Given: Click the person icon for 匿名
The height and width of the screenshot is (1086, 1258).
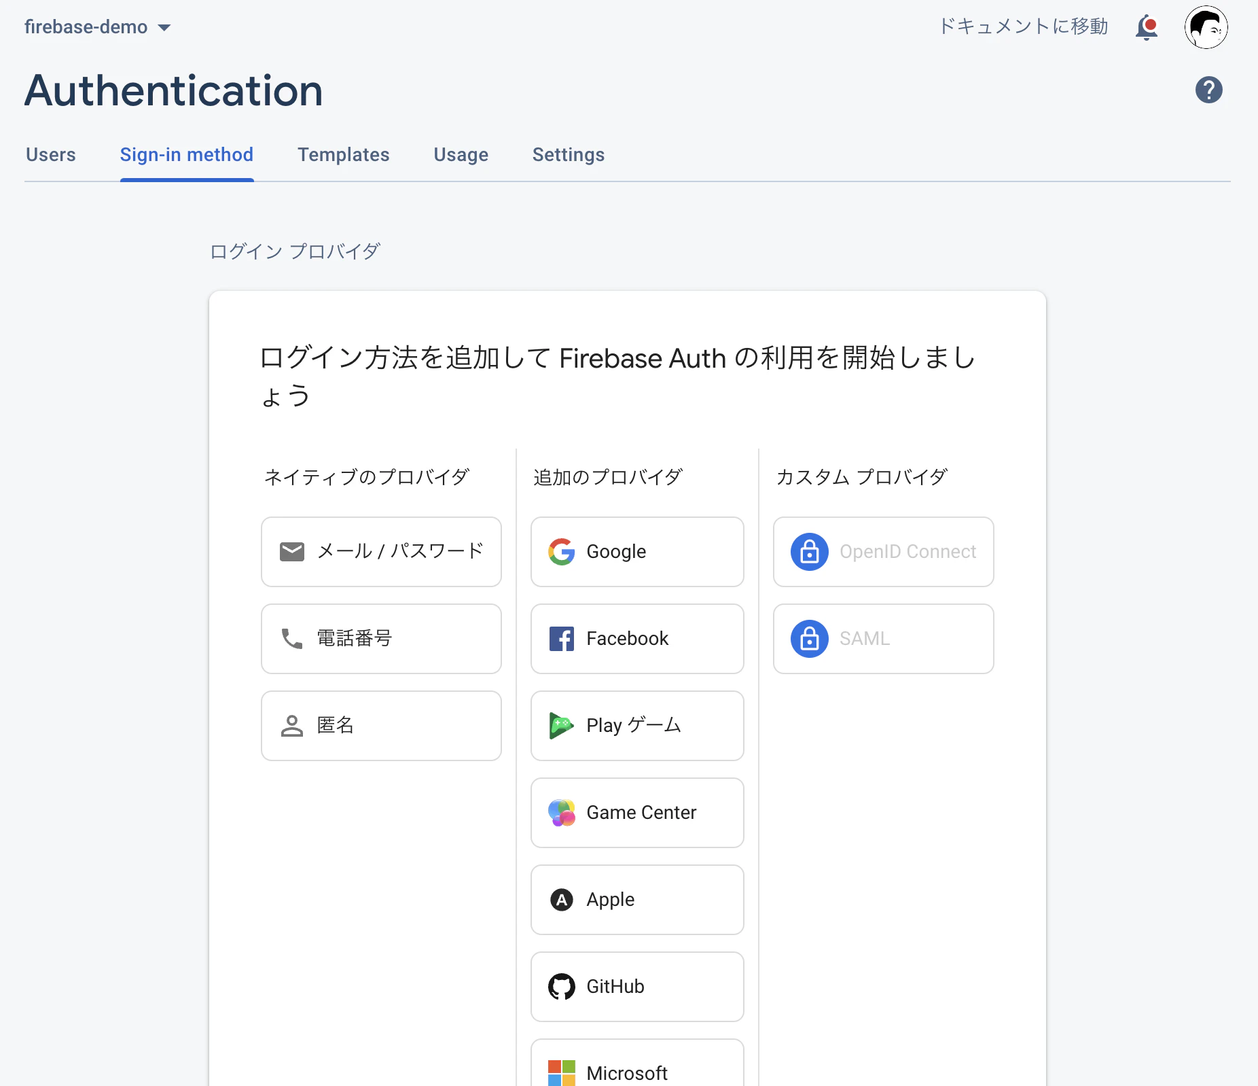Looking at the screenshot, I should pos(292,726).
